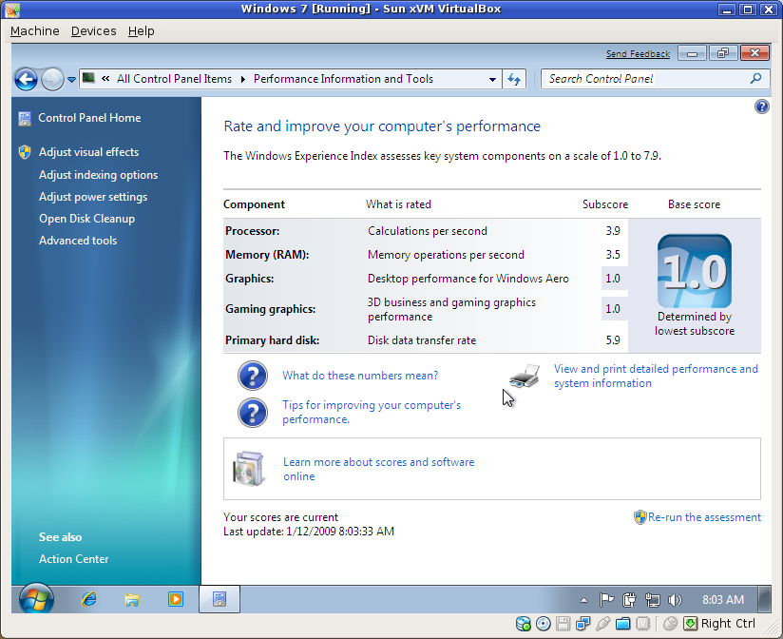This screenshot has width=783, height=639.
Task: Open the network status icon in system tray
Action: pos(653,599)
